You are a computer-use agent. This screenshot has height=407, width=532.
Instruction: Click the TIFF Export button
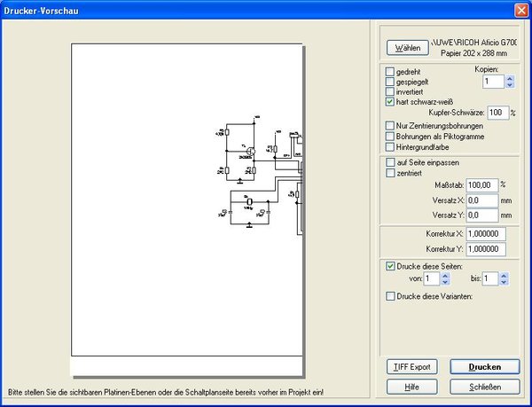[412, 367]
